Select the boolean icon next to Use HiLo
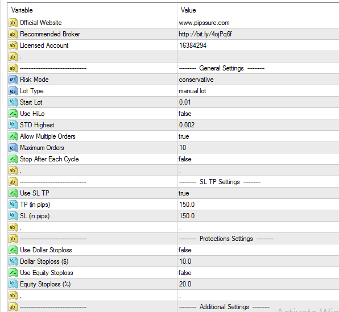 (13, 114)
